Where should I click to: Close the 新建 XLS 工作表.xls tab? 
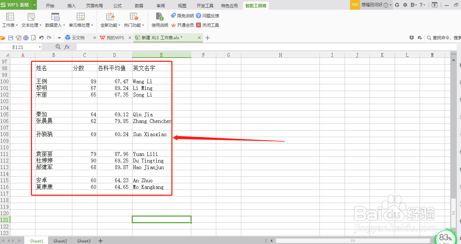200,38
